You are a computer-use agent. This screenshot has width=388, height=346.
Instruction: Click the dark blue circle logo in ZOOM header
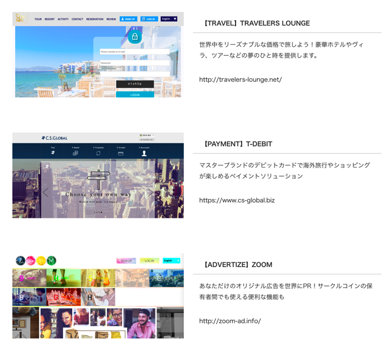[x=20, y=260]
